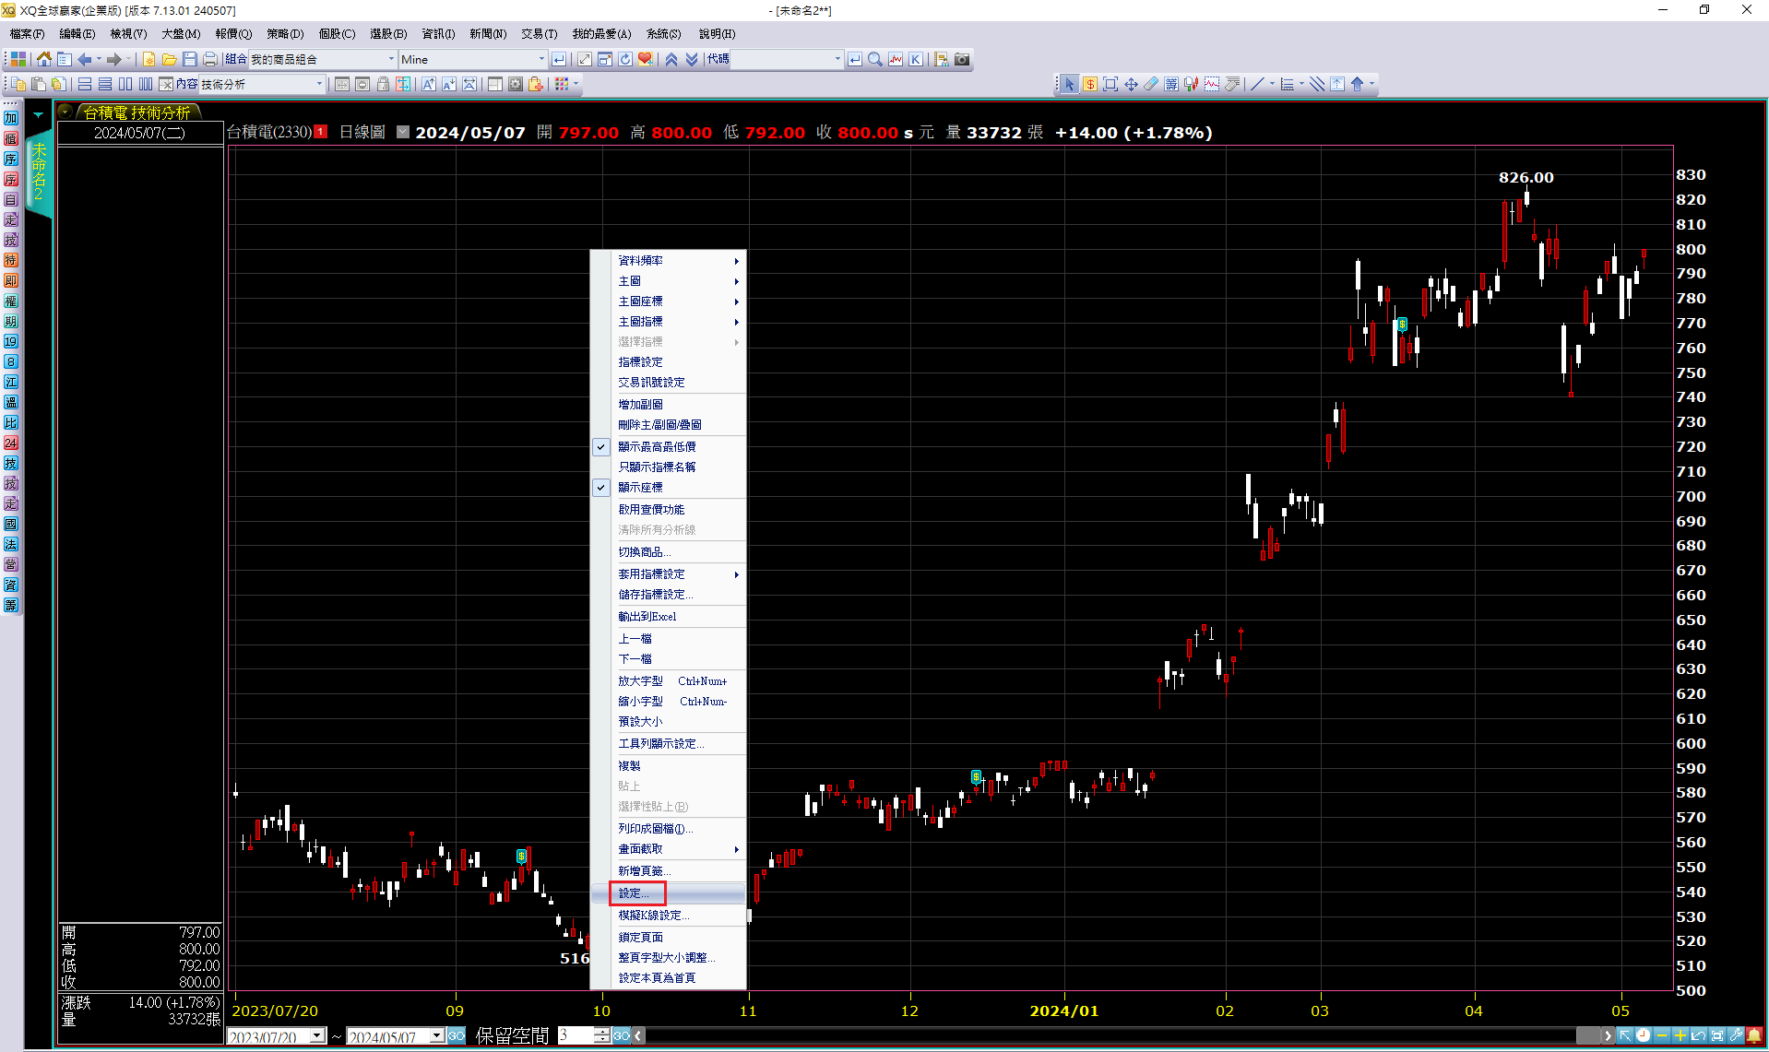Click the Home icon in the toolbar
The image size is (1769, 1052).
[x=43, y=59]
